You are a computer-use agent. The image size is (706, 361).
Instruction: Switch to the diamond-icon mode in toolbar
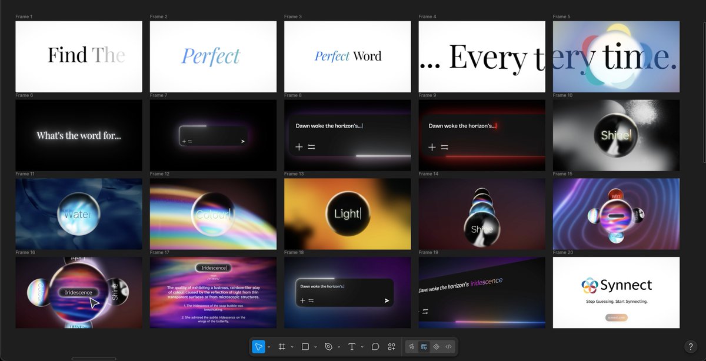pyautogui.click(x=437, y=347)
